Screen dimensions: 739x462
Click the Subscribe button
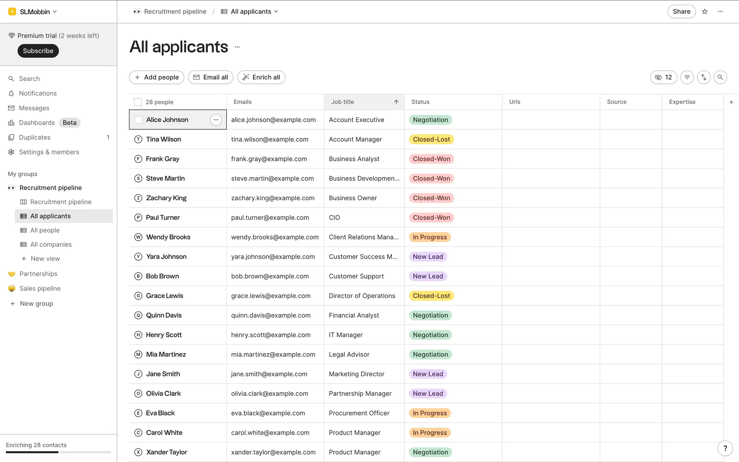(38, 51)
